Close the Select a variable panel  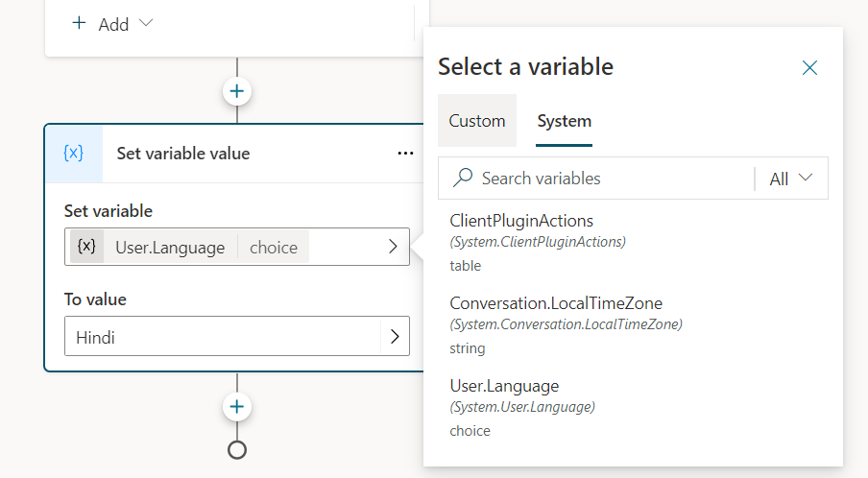[x=809, y=67]
